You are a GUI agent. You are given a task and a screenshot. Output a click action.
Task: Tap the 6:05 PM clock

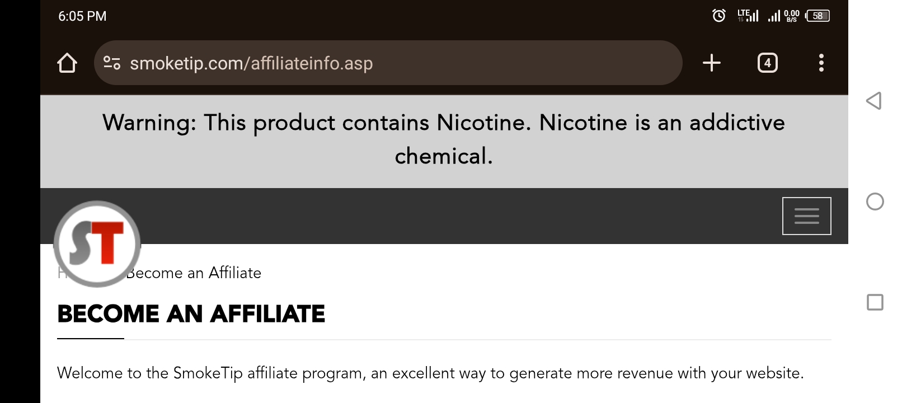(x=82, y=16)
